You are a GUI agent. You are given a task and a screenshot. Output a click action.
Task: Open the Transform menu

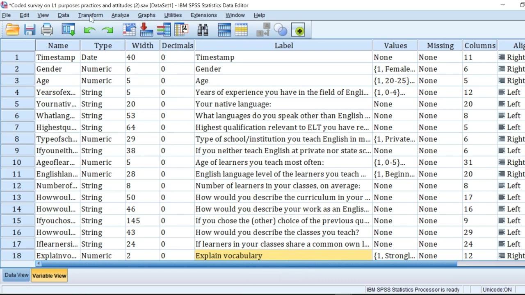pyautogui.click(x=90, y=15)
